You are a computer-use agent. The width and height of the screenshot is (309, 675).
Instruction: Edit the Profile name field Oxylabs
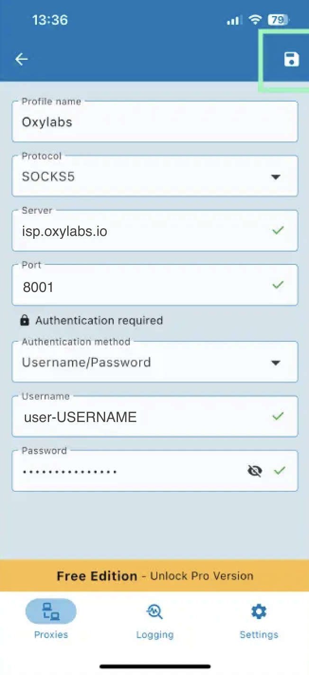(142, 122)
